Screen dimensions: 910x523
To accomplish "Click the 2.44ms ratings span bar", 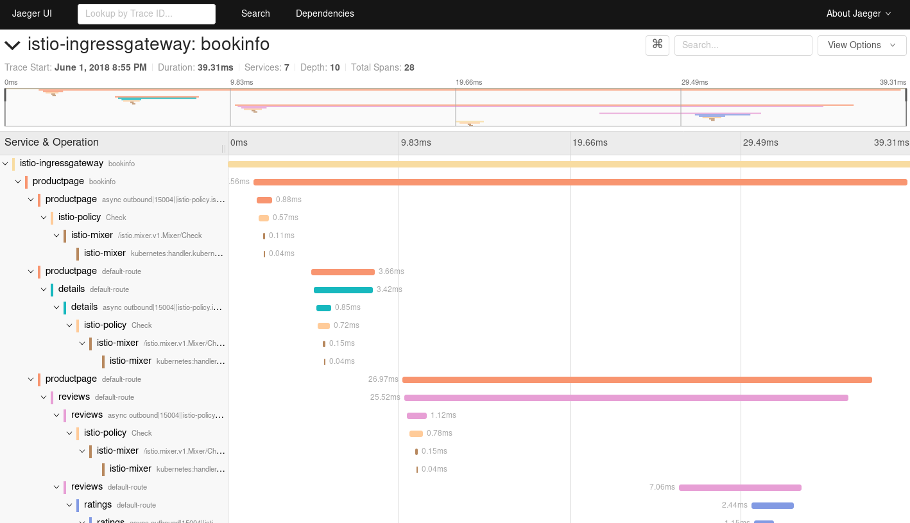I will point(773,506).
